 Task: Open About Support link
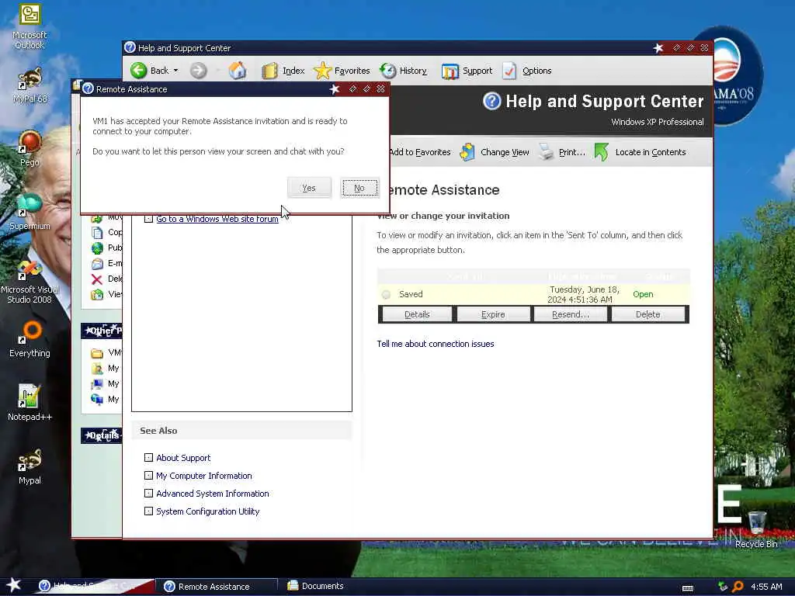[183, 458]
